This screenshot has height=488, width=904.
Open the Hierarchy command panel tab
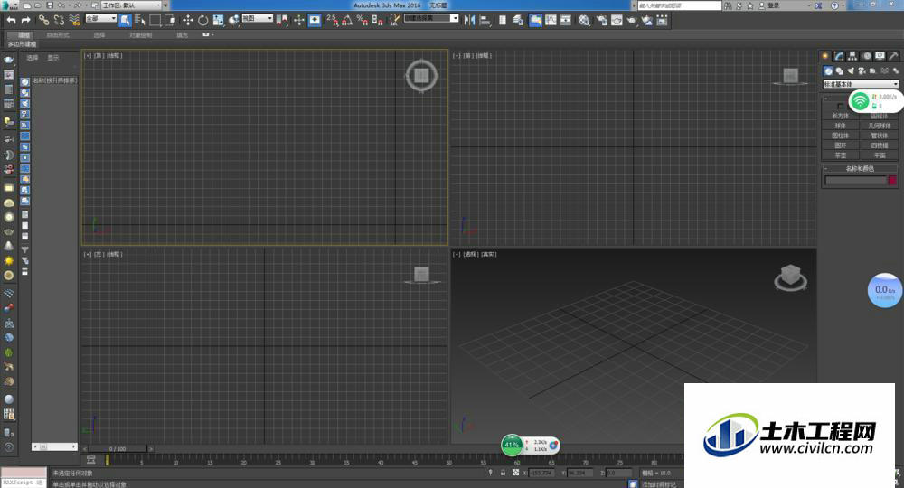click(852, 56)
